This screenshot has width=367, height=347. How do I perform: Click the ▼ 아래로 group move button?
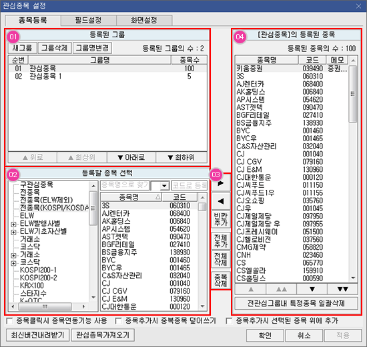tap(131, 157)
